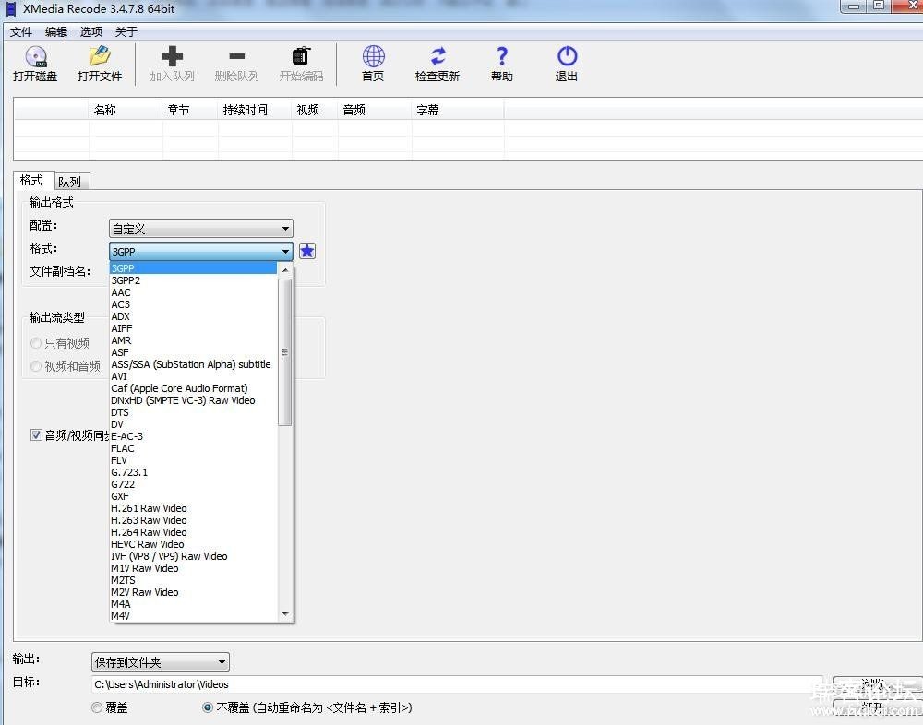This screenshot has height=725, width=923.
Task: Choose H.261 Raw Video format
Action: 193,508
